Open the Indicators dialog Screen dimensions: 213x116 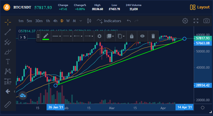pos(109,21)
